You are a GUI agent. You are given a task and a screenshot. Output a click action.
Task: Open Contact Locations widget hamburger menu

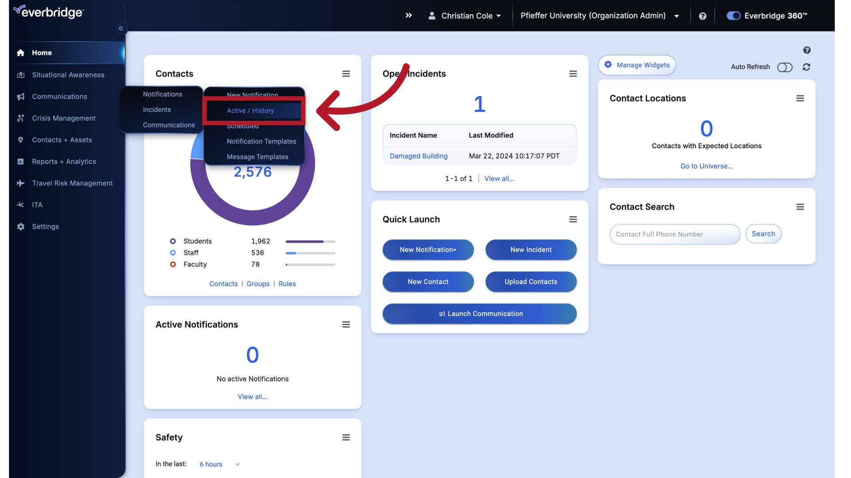pos(800,98)
